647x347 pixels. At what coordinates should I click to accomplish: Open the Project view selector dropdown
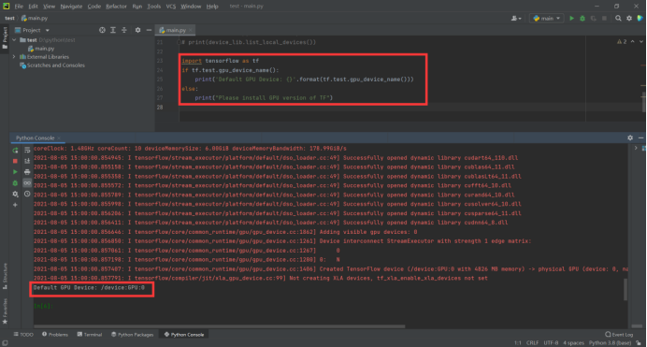click(x=32, y=30)
